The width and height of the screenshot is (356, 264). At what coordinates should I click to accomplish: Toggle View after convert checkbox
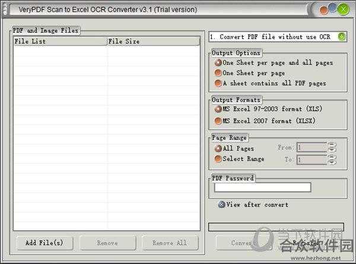(221, 205)
